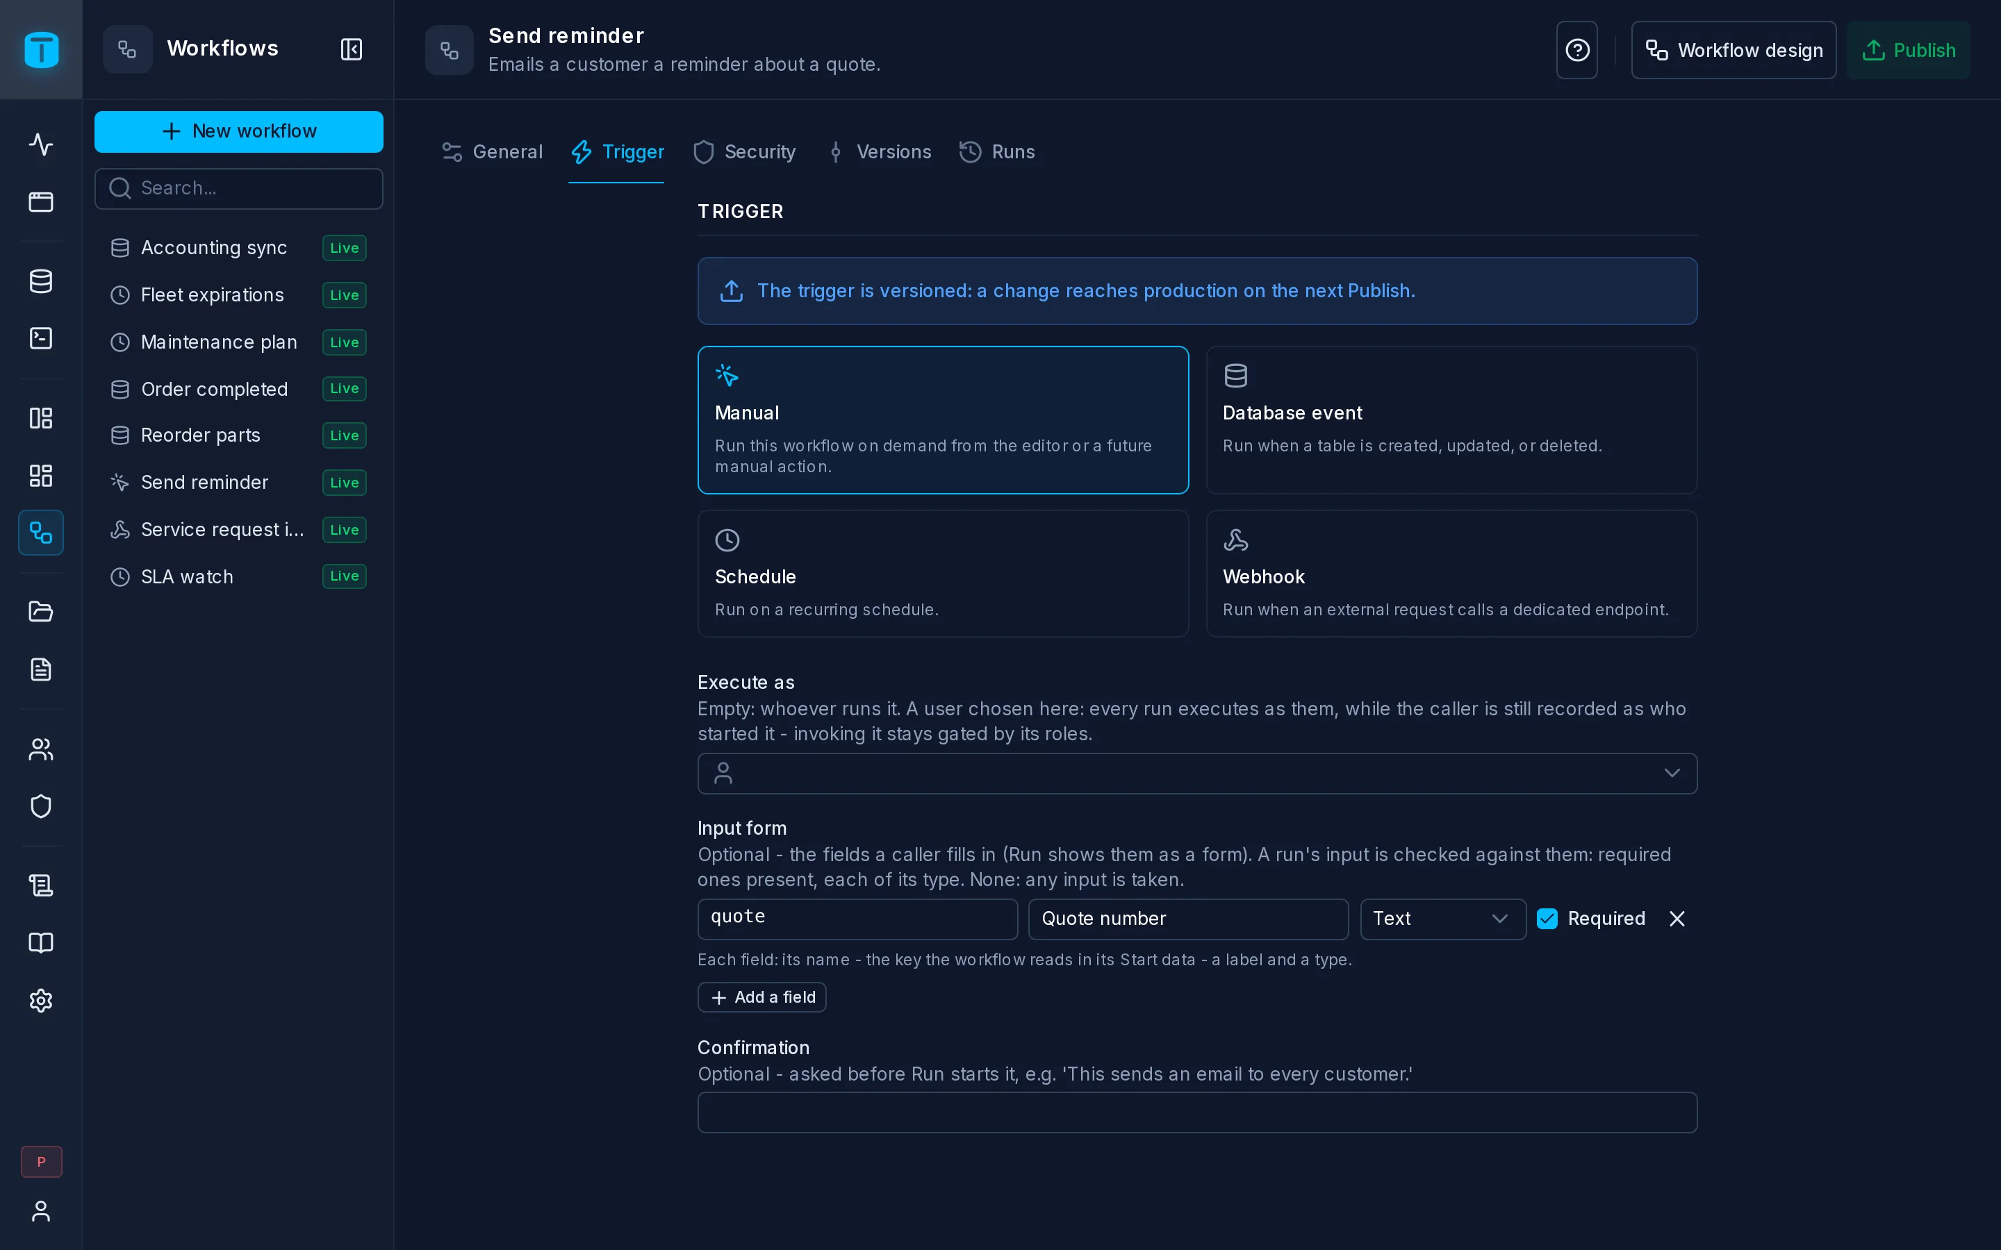
Task: Focus the workflow Search box
Action: tap(238, 188)
